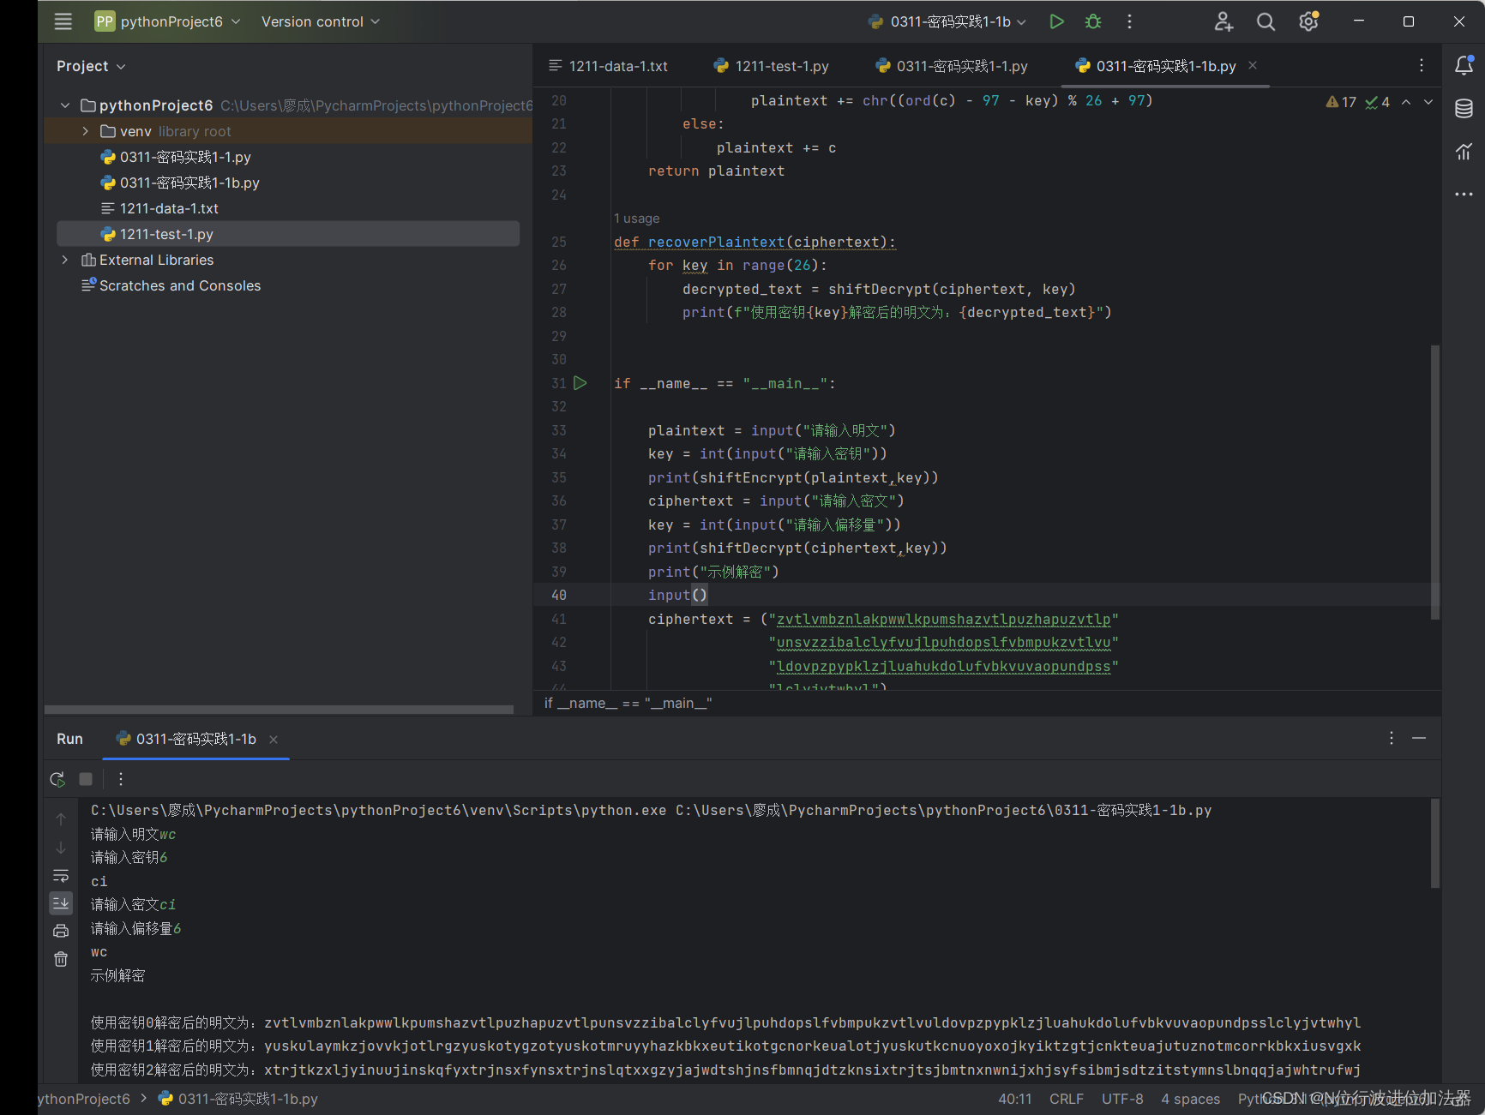Switch to 1211-test-1.py editor tab
Viewport: 1485px width, 1115px height.
[772, 66]
